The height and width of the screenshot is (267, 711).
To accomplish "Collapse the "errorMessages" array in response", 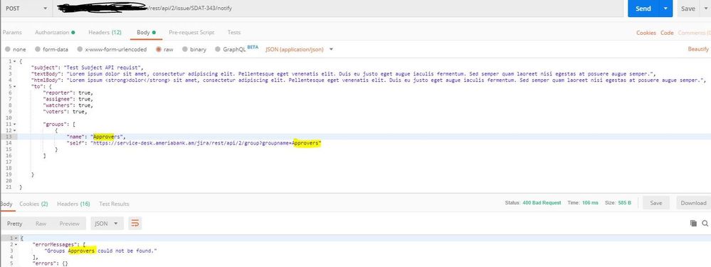I will [16, 244].
